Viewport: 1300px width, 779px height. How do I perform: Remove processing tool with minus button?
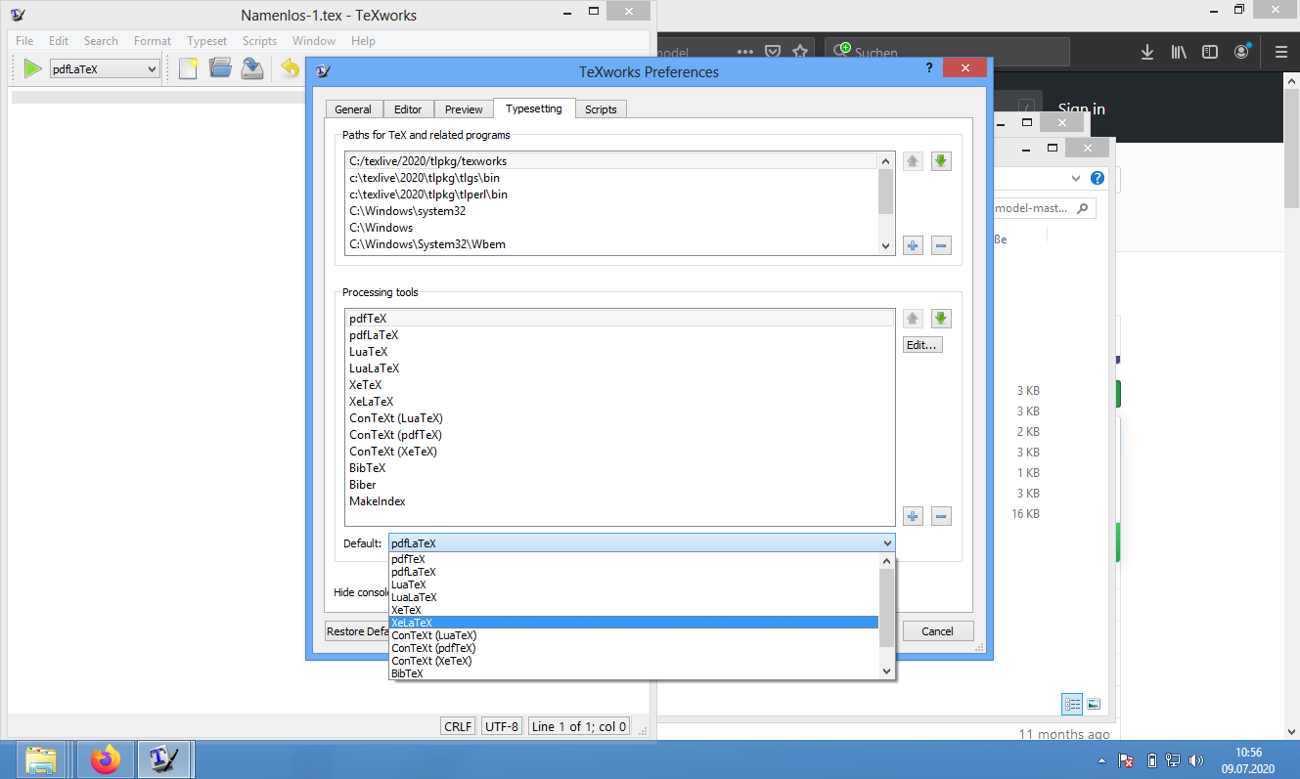click(x=941, y=516)
